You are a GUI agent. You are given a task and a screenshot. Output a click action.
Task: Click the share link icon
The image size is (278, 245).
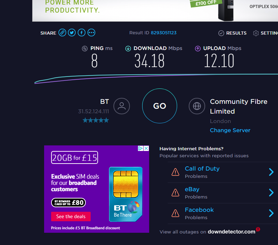[62, 33]
